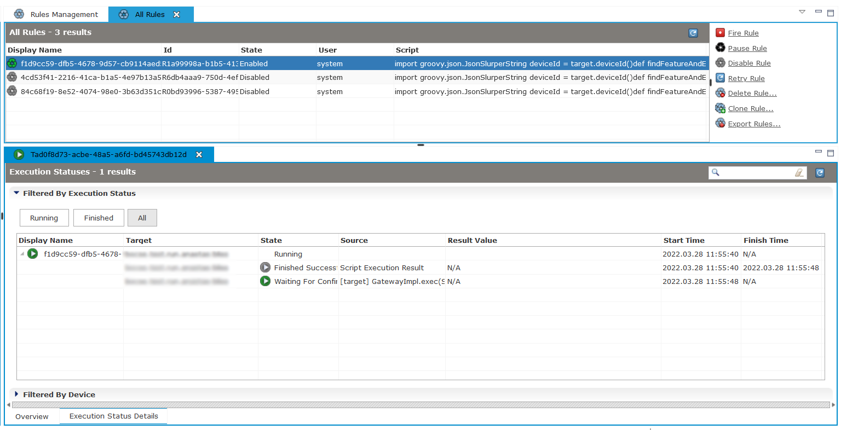The width and height of the screenshot is (841, 430).
Task: Click disabled rule icon of 84c68f19 row
Action: 12,91
